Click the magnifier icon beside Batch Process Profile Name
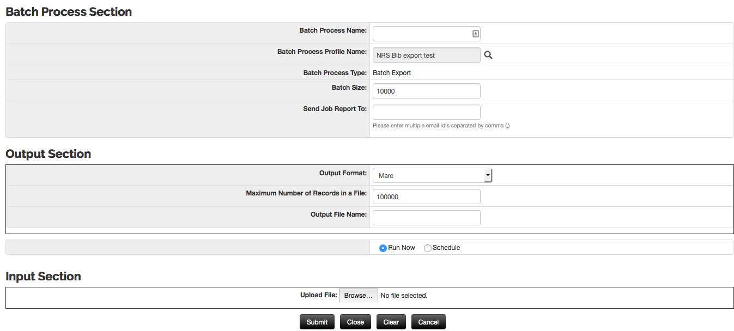Image resolution: width=734 pixels, height=331 pixels. (488, 55)
